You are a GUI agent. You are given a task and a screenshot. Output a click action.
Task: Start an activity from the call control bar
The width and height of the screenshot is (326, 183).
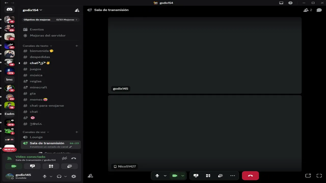208,176
